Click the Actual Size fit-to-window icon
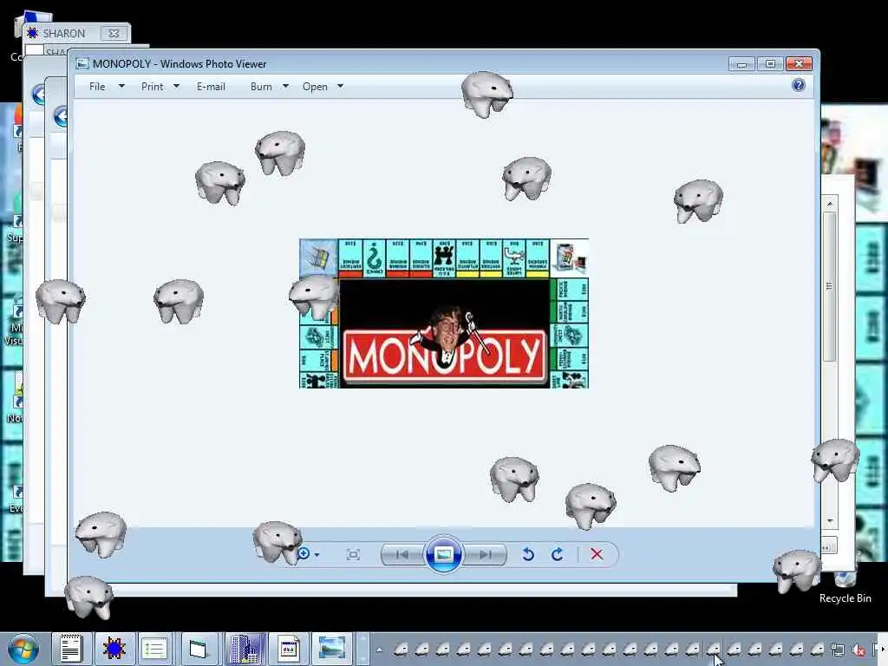The height and width of the screenshot is (666, 888). click(353, 554)
